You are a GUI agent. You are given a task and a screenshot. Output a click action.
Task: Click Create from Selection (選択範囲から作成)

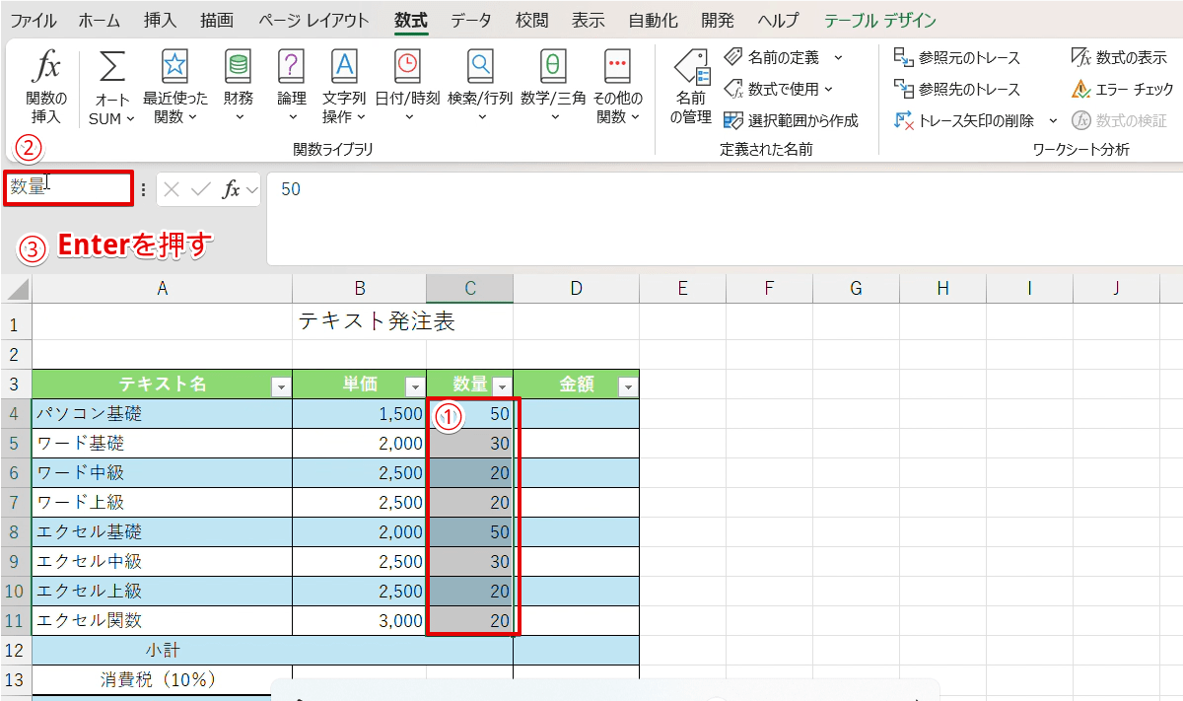click(x=791, y=120)
